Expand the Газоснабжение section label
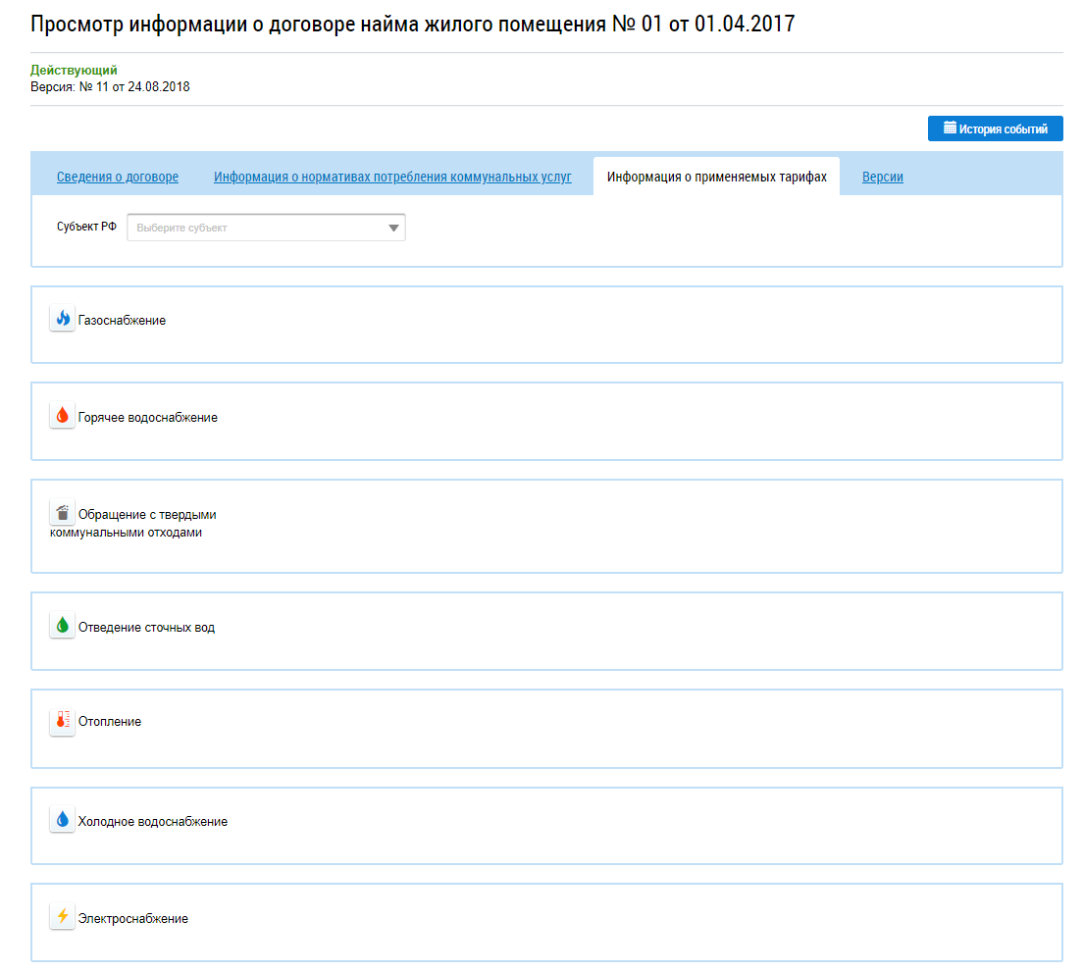The width and height of the screenshot is (1083, 972). click(x=122, y=321)
